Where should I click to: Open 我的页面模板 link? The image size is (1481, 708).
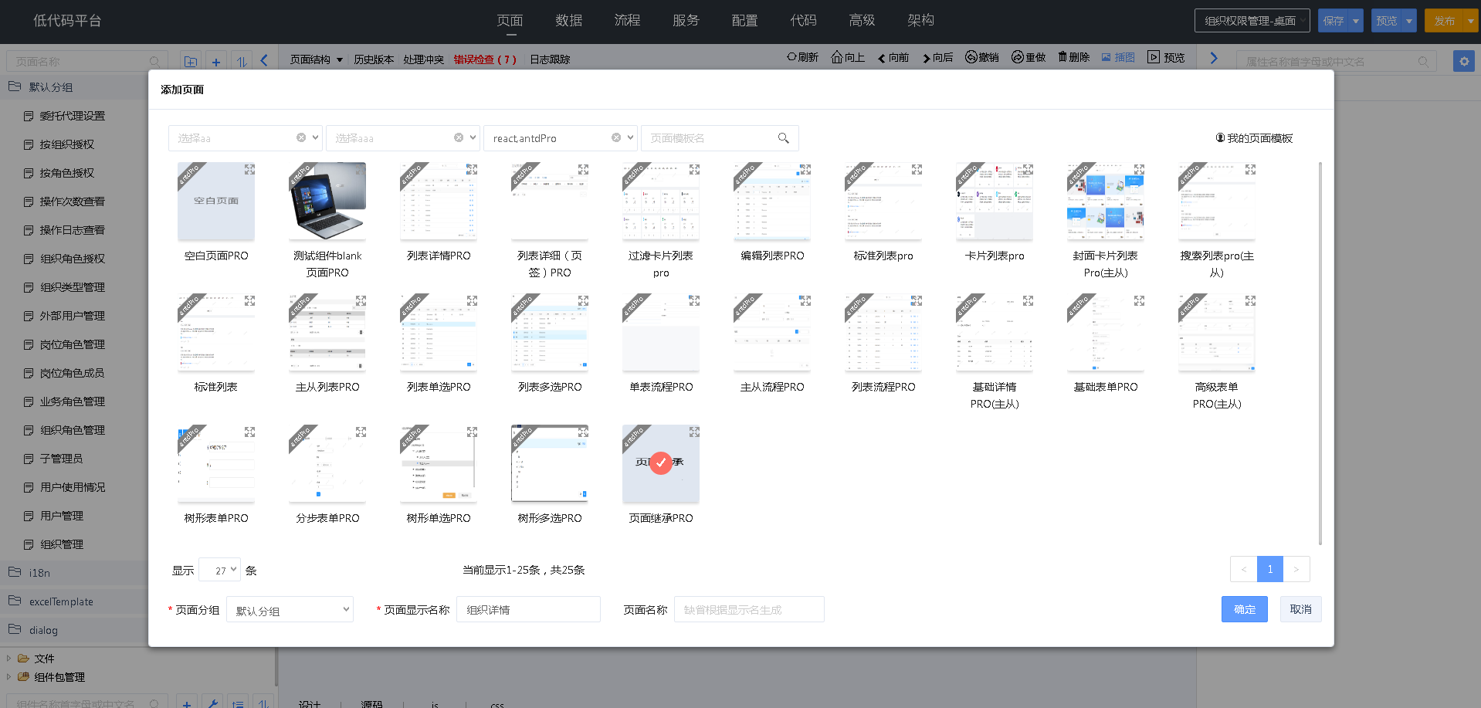(x=1258, y=137)
